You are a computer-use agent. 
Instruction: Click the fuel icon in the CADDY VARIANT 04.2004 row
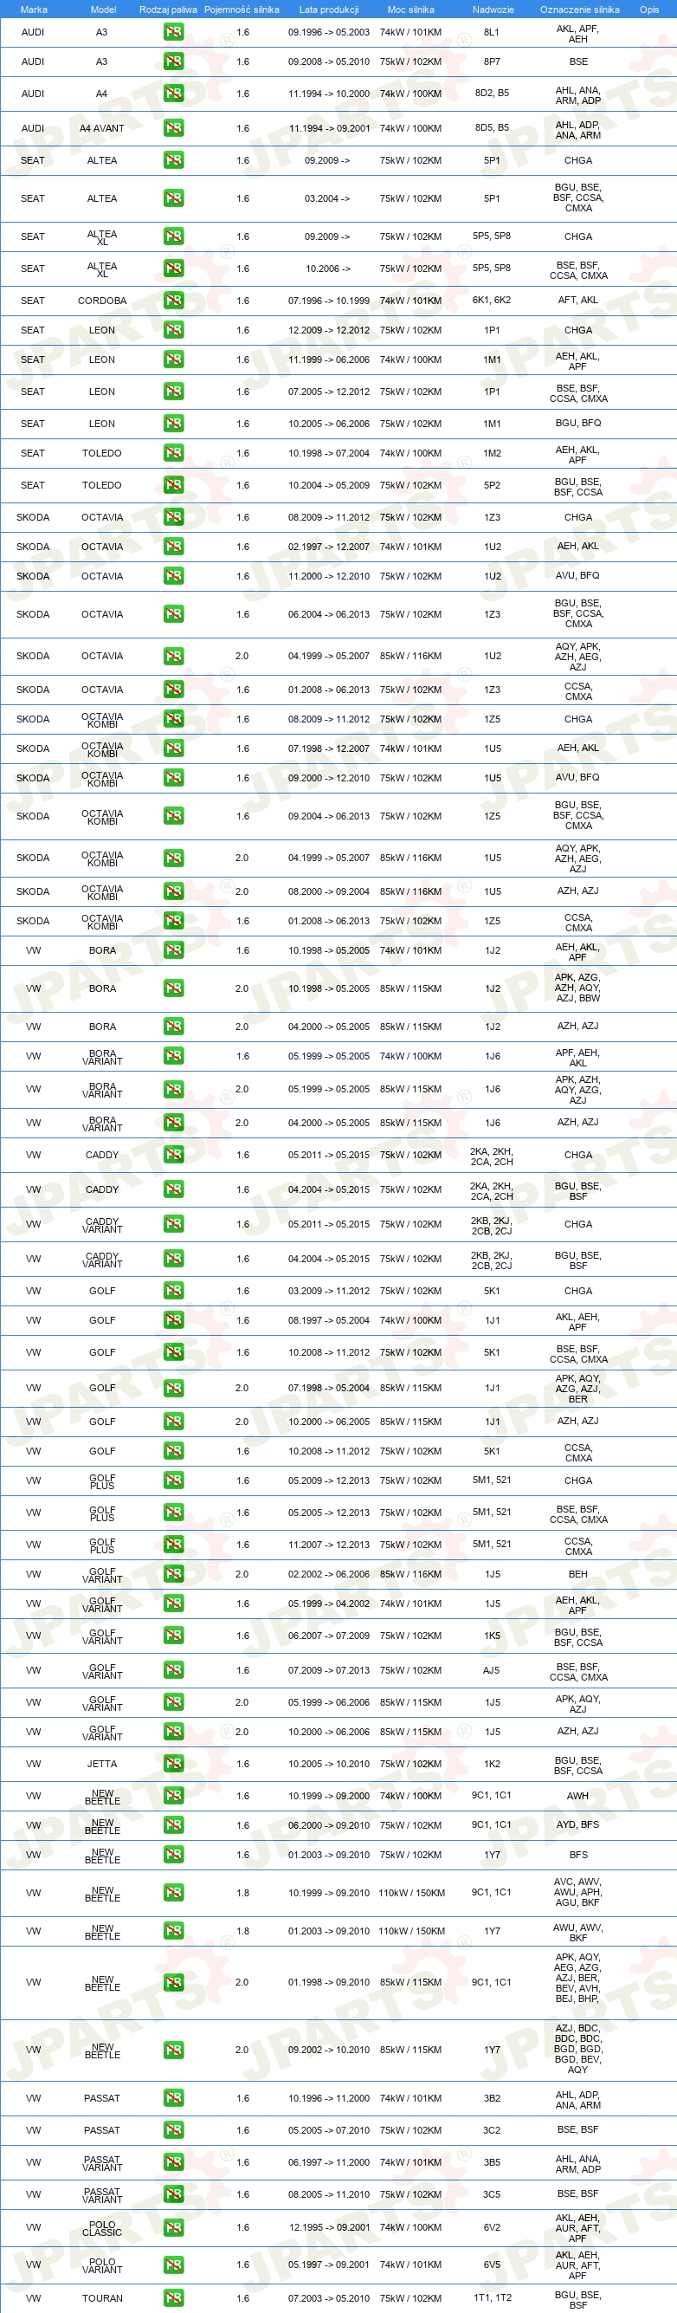(173, 1260)
